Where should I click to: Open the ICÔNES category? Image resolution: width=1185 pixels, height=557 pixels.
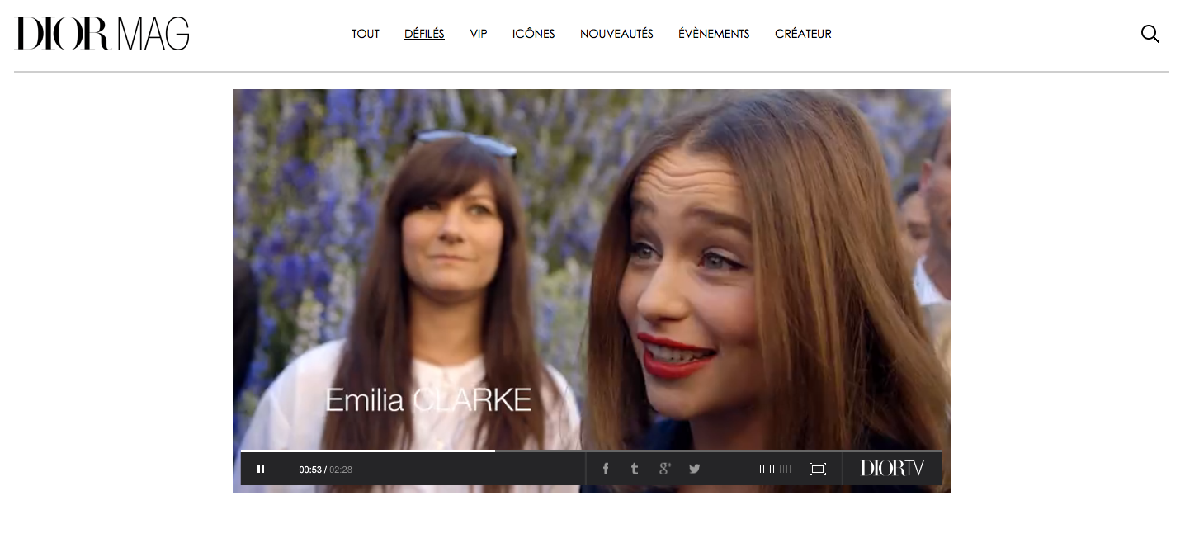(533, 34)
